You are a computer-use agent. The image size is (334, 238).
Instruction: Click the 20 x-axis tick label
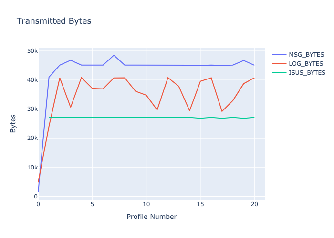point(254,204)
